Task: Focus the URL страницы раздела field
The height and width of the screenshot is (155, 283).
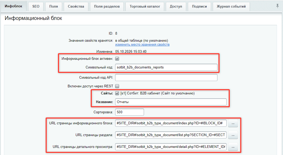Action: 171,135
